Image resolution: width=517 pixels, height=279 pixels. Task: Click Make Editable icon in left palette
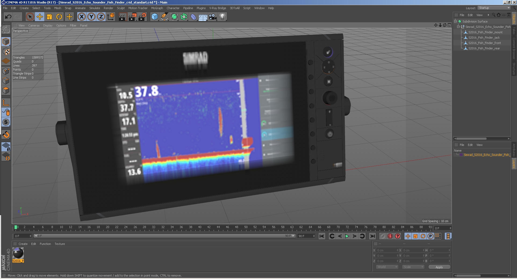(x=6, y=29)
